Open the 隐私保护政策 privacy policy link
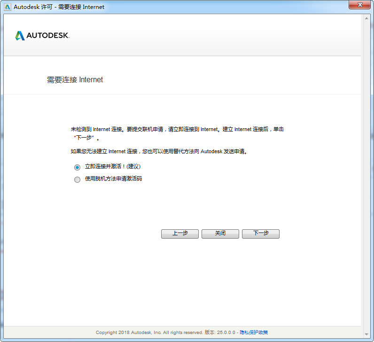 pos(254,333)
